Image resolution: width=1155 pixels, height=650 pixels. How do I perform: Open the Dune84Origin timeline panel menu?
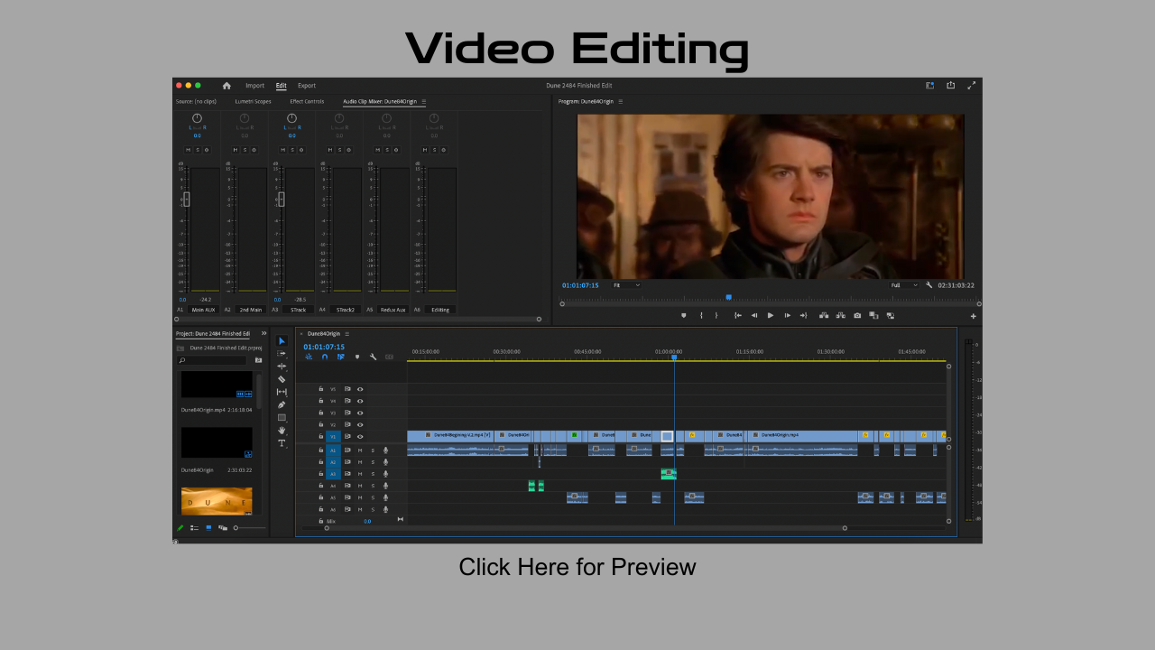[x=346, y=334]
